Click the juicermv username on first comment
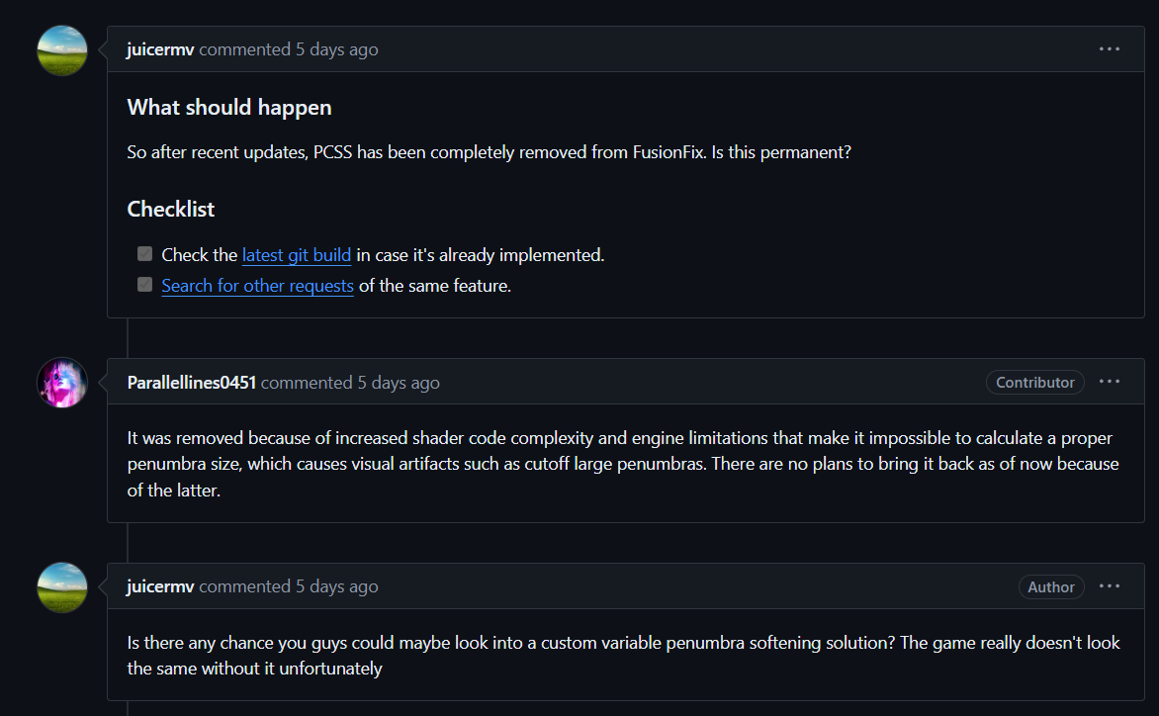The height and width of the screenshot is (716, 1159). (x=160, y=49)
